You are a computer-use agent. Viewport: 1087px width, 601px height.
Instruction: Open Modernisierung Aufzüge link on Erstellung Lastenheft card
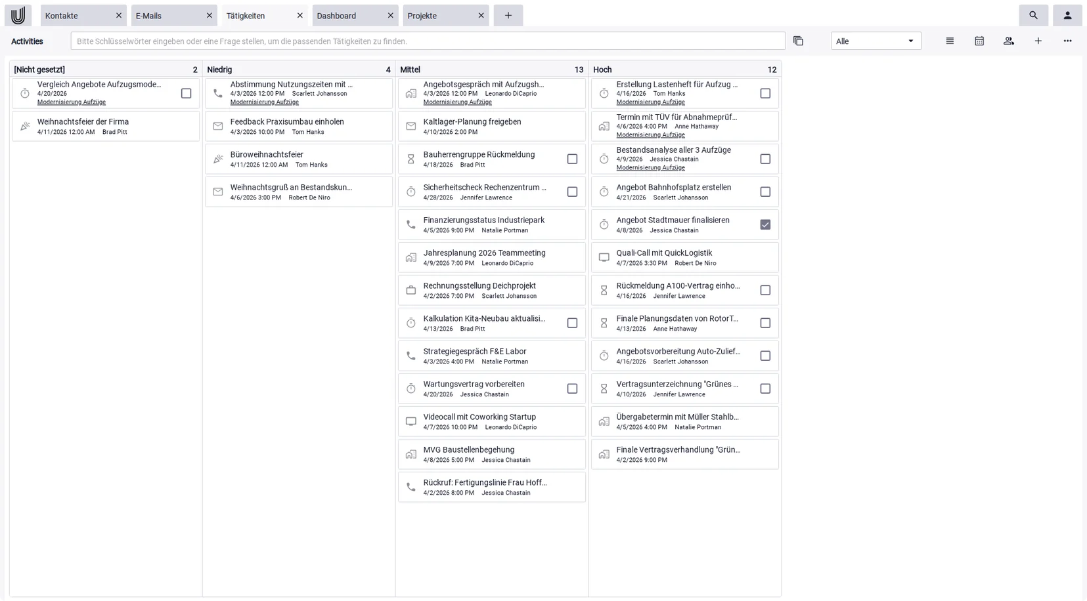point(651,102)
